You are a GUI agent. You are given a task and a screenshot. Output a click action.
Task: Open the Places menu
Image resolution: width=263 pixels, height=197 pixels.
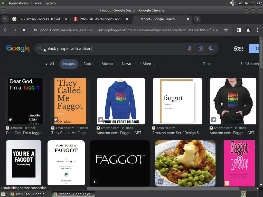pos(36,3)
